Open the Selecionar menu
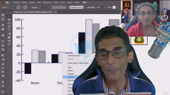 pyautogui.click(x=47, y=2)
